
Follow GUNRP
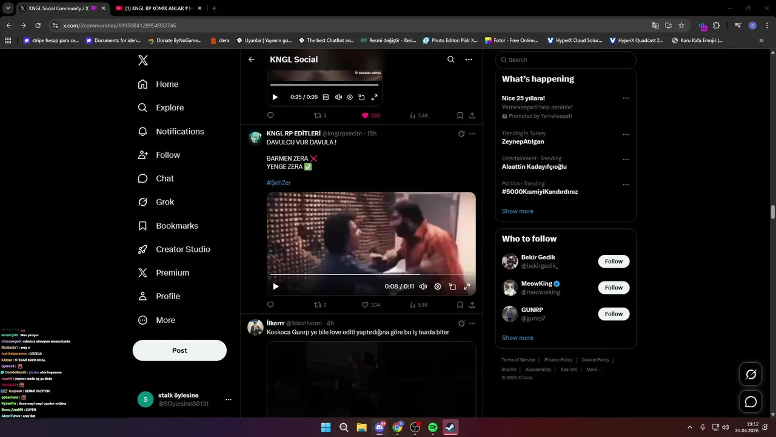pos(614,314)
